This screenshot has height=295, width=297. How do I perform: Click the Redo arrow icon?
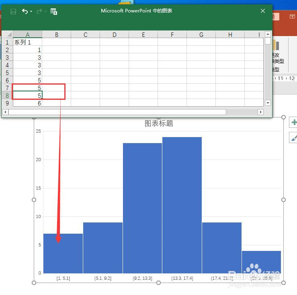[x=39, y=12]
